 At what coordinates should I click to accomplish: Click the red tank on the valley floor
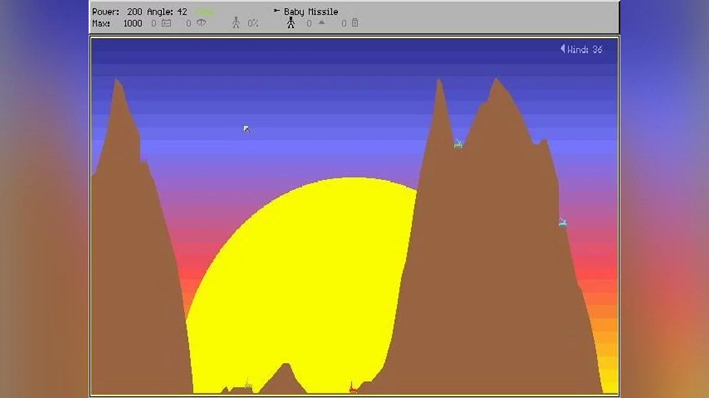tap(353, 388)
